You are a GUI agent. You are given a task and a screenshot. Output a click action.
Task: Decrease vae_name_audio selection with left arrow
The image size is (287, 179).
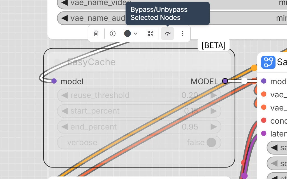click(x=64, y=18)
